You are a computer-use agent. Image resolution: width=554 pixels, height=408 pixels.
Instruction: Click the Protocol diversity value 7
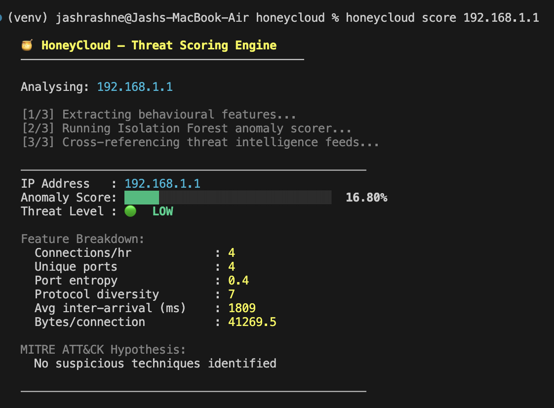click(x=232, y=294)
